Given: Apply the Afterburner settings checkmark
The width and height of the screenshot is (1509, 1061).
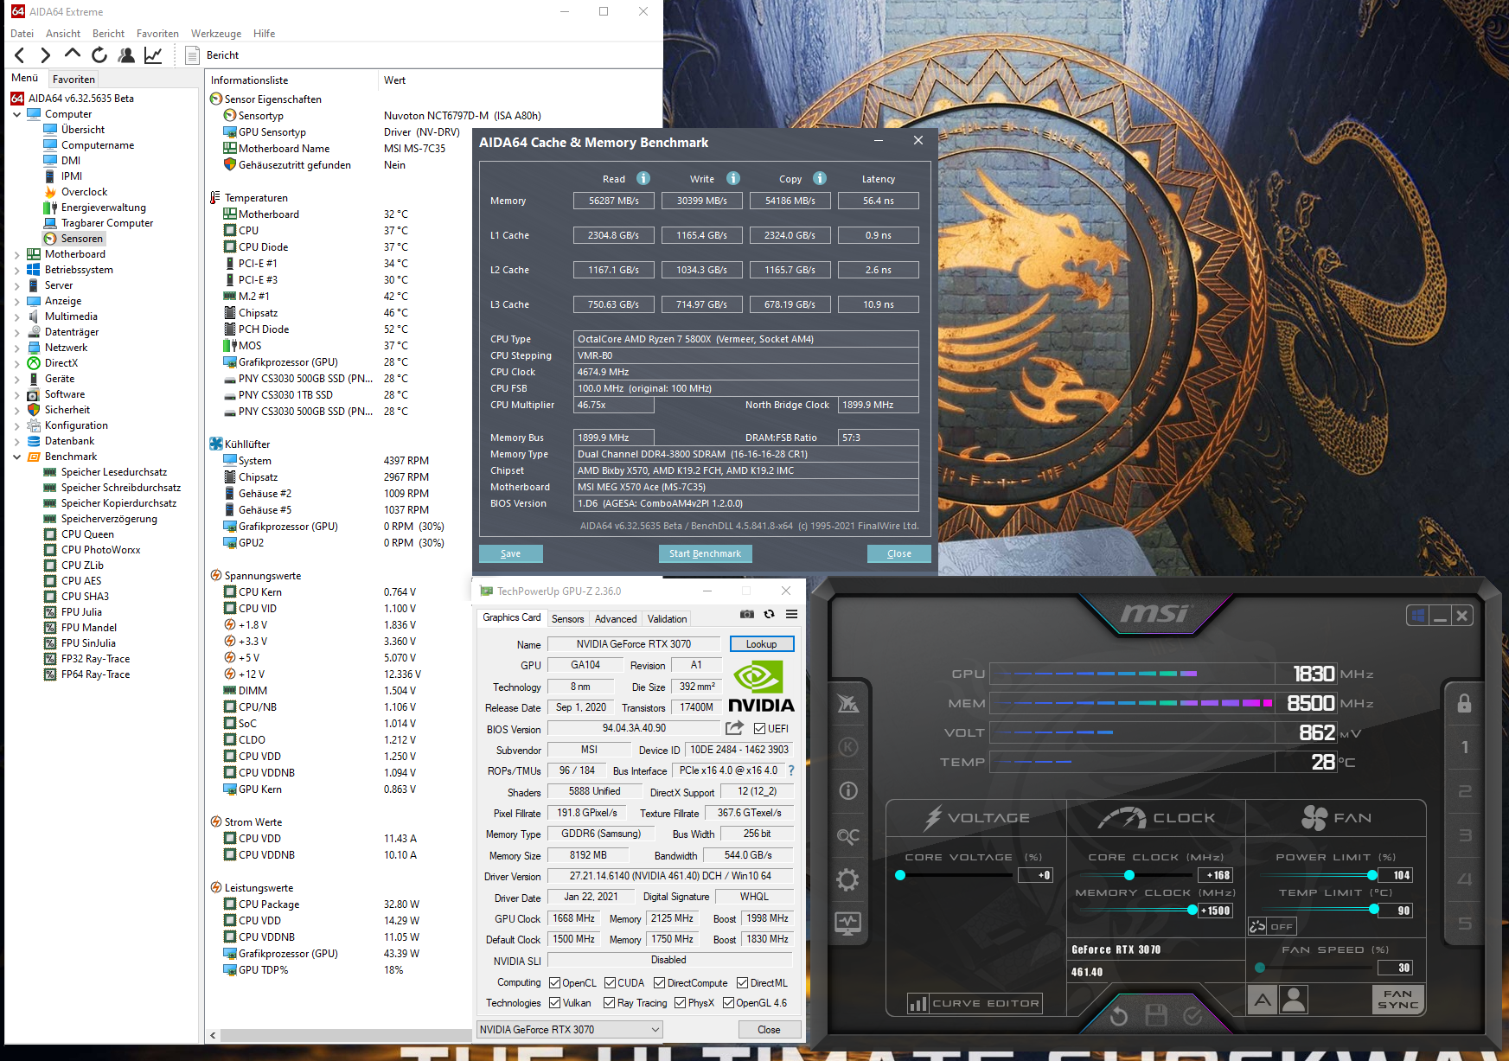Looking at the screenshot, I should click(1192, 1016).
